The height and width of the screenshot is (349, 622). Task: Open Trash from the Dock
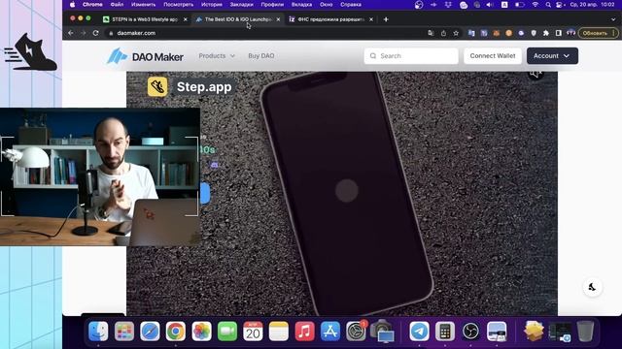pos(585,332)
